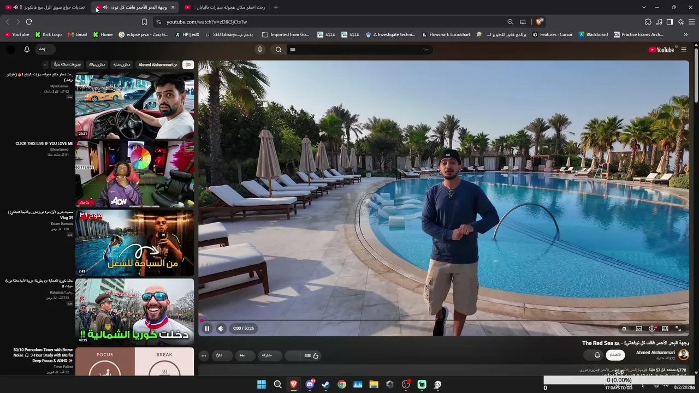Open Ahmed Alshammari channel avatar
Viewport: 699px width, 393px height.
683,355
